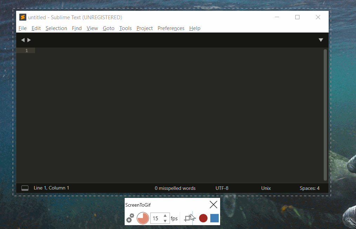This screenshot has width=356, height=229.
Task: Click line number 1 in the gutter
Action: 27,50
